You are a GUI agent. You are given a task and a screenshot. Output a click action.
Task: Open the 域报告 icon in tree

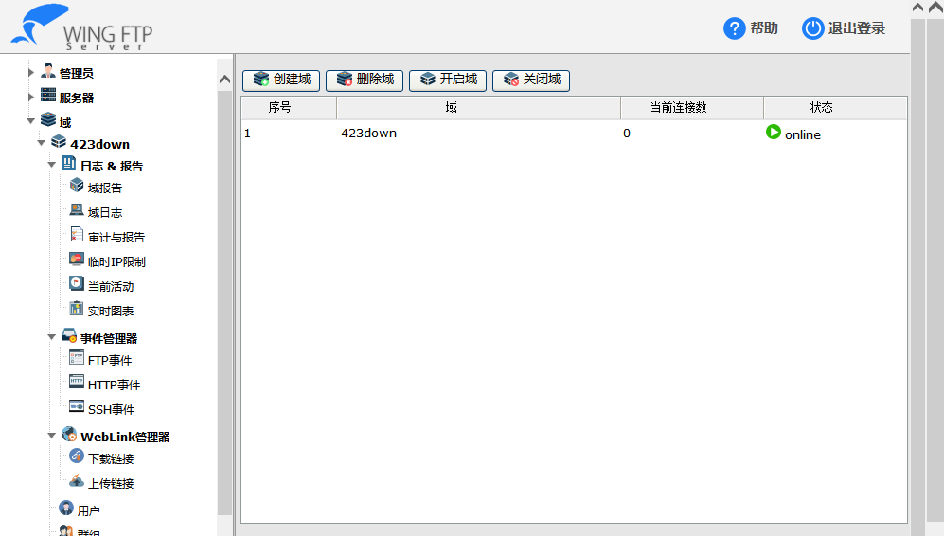77,186
